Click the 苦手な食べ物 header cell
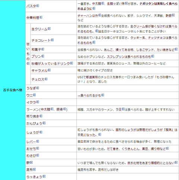Image resolution: width=179 pixels, height=180 pixels. pyautogui.click(x=13, y=90)
